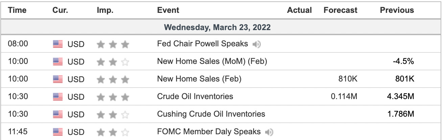Open the FOMC Member Daly Speaks event
The width and height of the screenshot is (443, 140).
click(x=209, y=132)
